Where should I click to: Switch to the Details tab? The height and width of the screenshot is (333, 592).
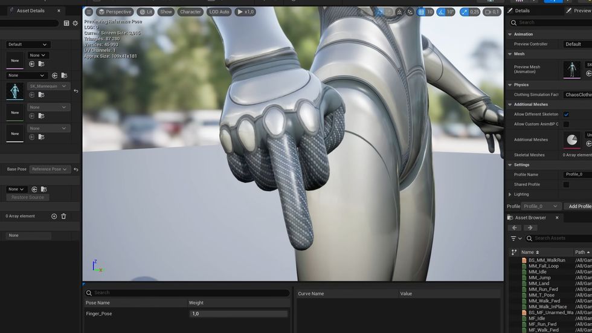pos(522,10)
